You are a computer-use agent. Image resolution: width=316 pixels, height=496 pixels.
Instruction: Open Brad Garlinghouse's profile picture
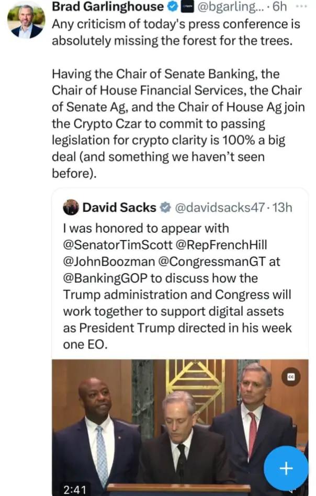pos(26,21)
